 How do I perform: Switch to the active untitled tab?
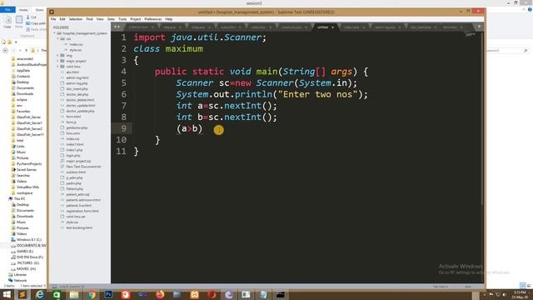pyautogui.click(x=323, y=27)
